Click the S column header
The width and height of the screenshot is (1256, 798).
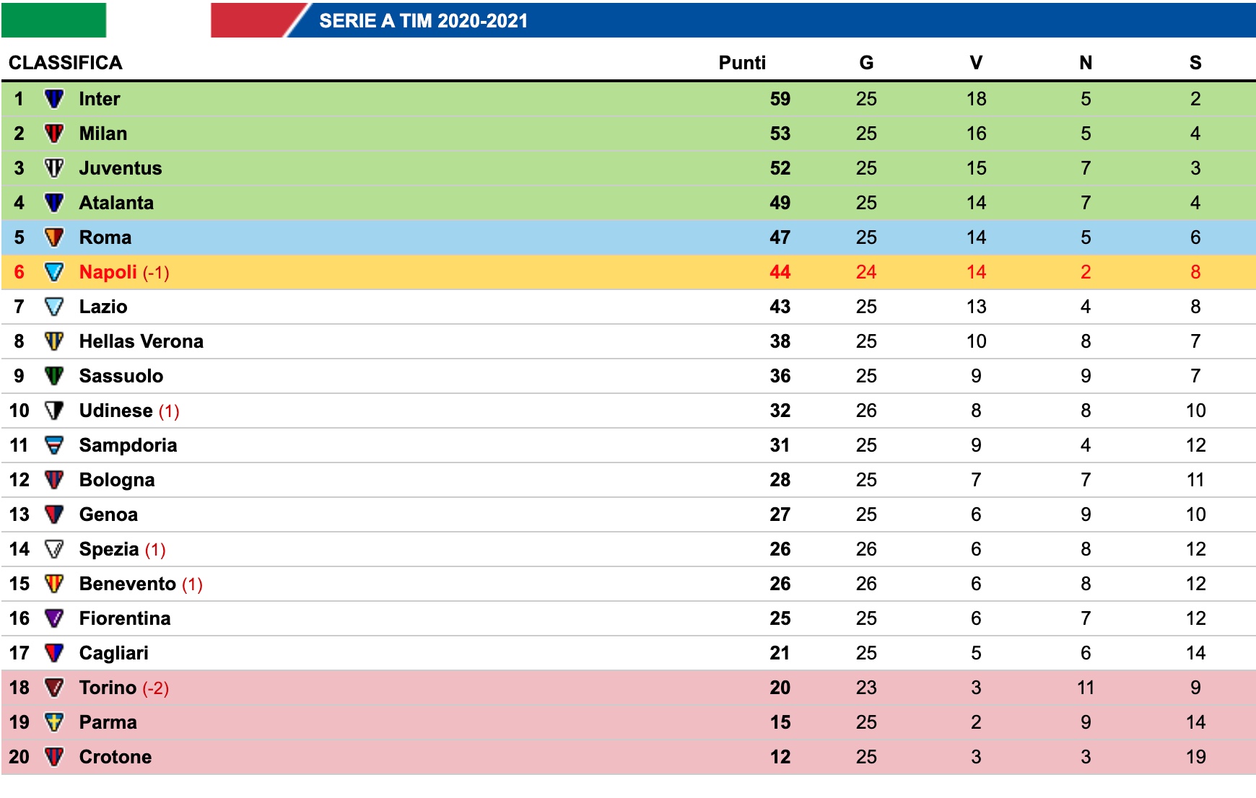tap(1195, 63)
